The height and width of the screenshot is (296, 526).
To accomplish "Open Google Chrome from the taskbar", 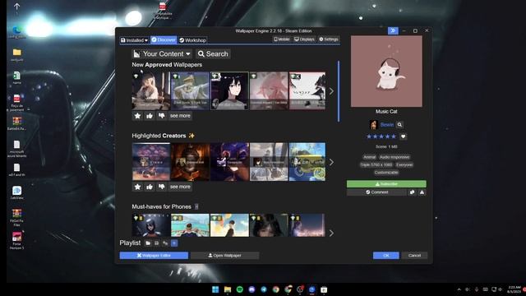I will [x=276, y=289].
